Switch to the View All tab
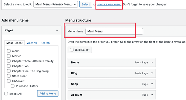Viewport: 186px width, 100px height. coord(31,43)
